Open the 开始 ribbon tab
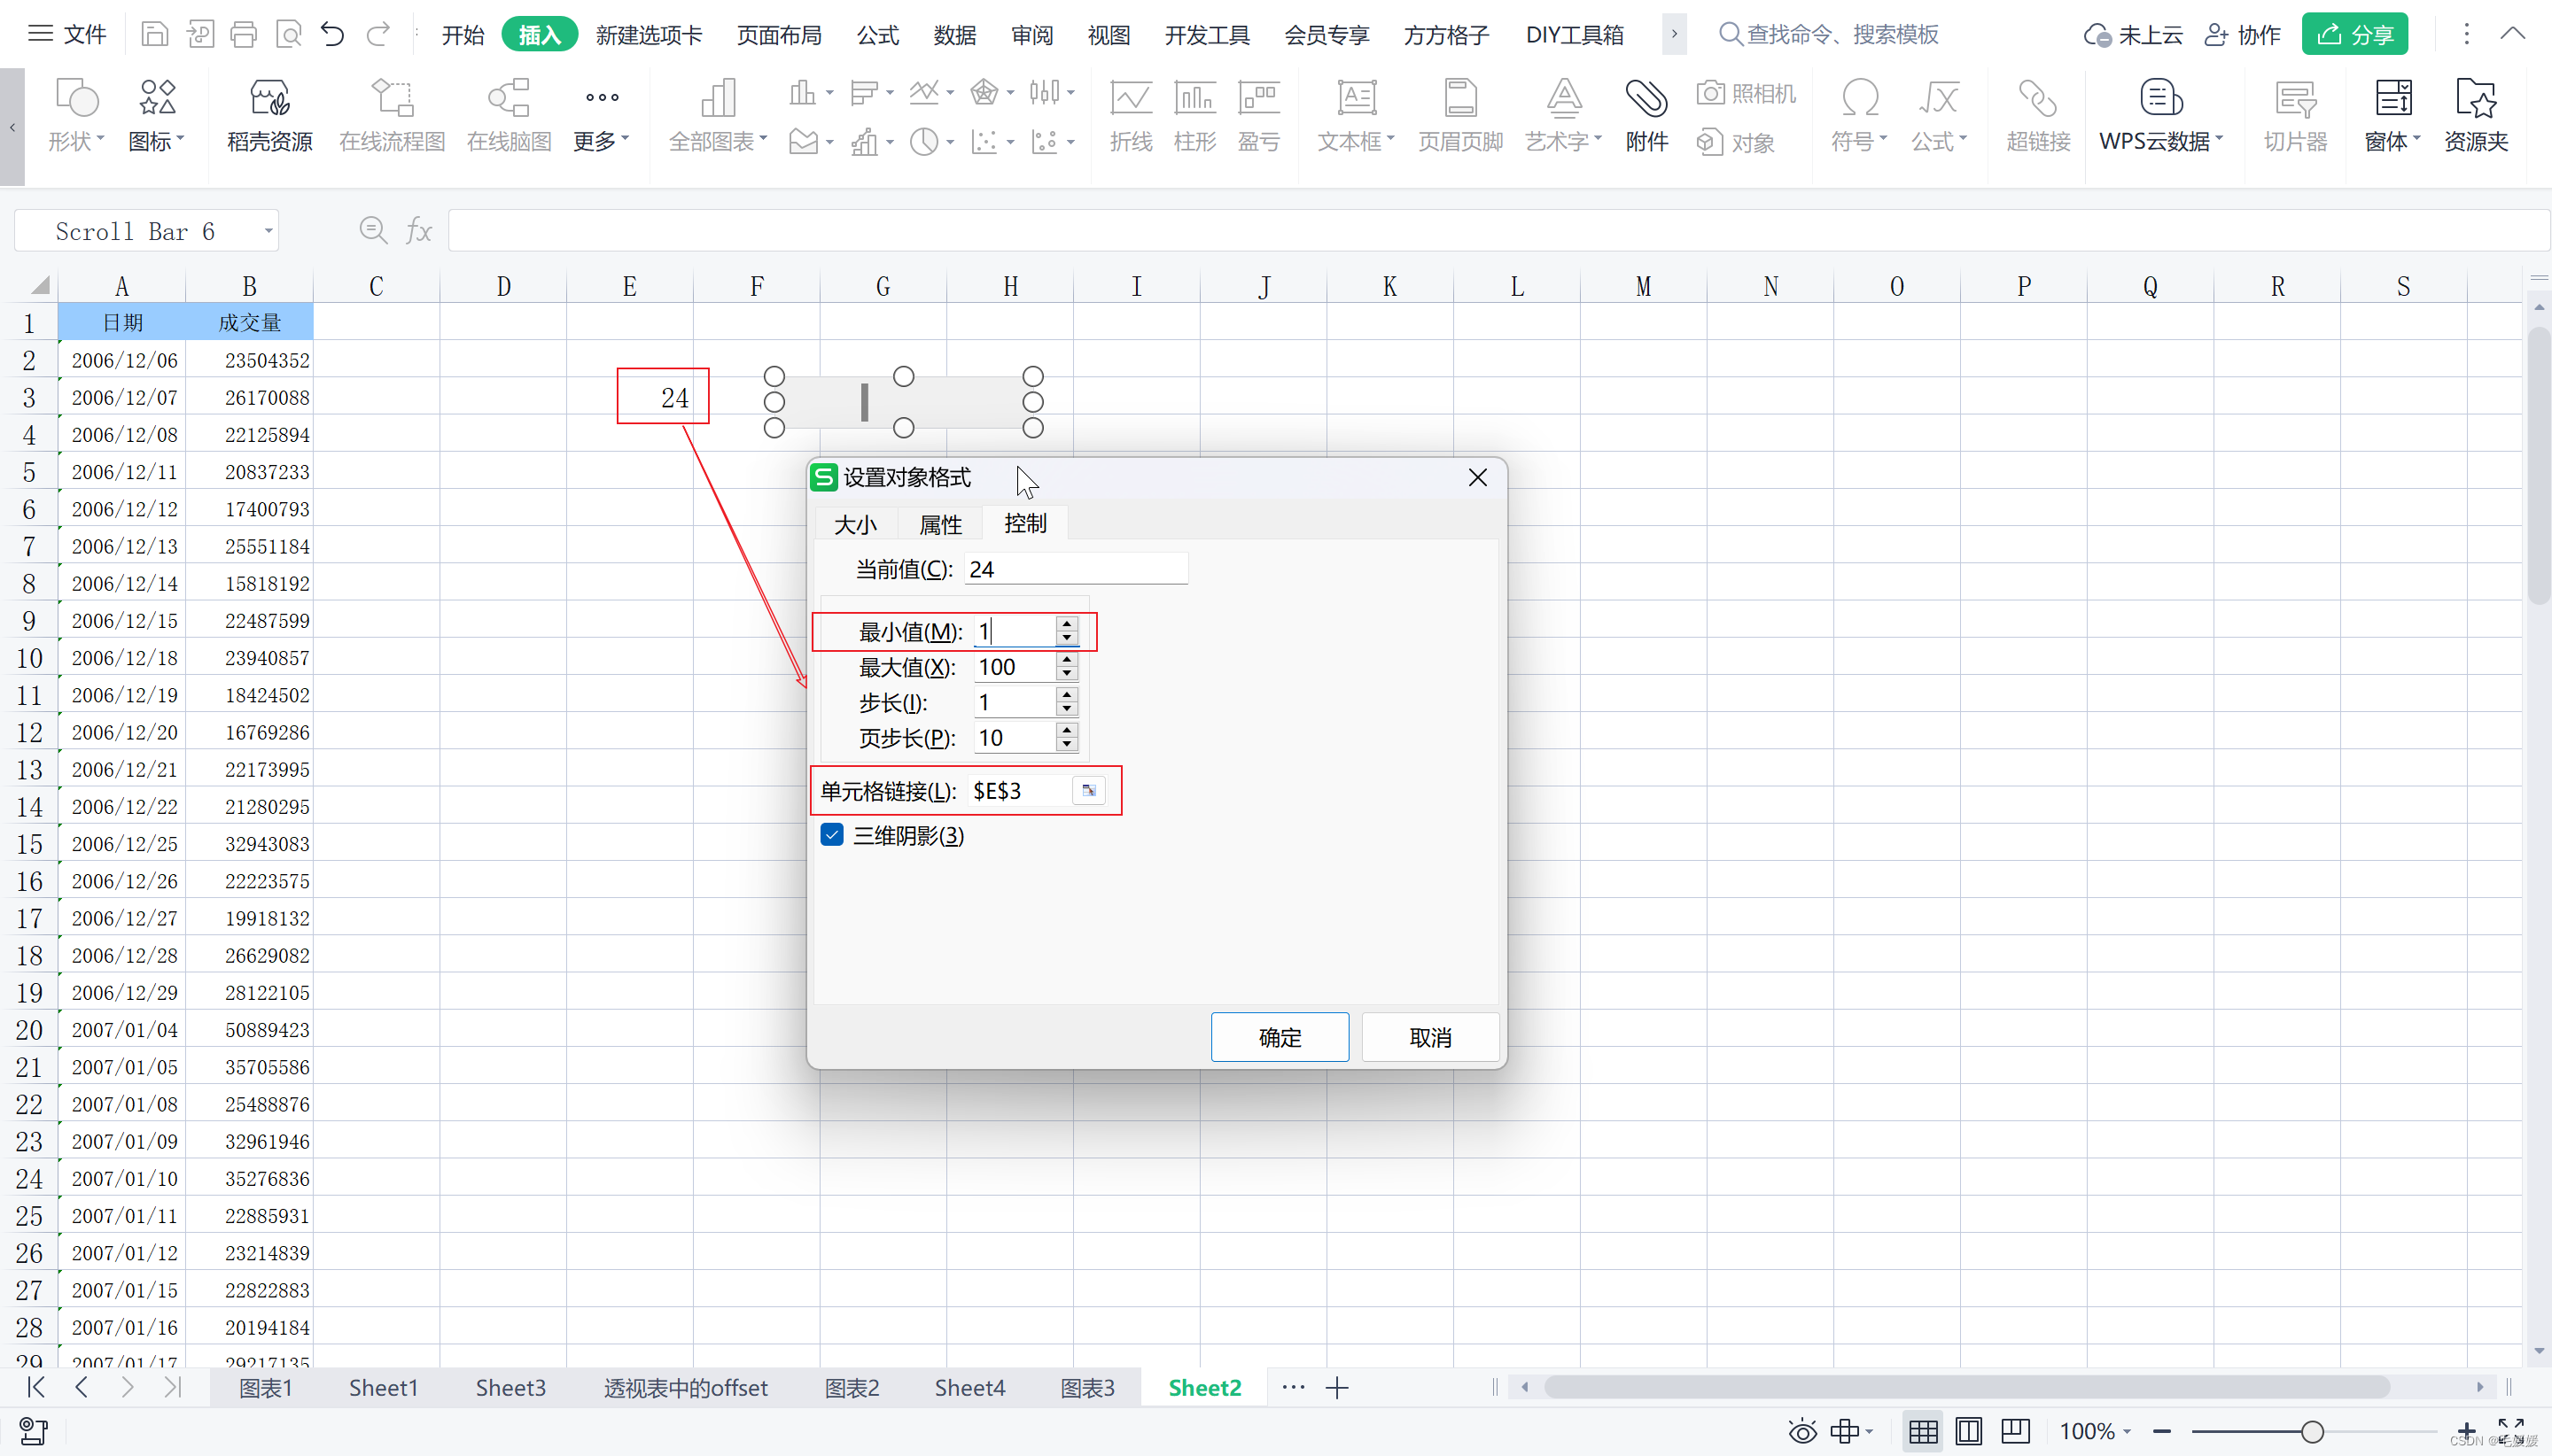This screenshot has height=1456, width=2552. coord(463,35)
